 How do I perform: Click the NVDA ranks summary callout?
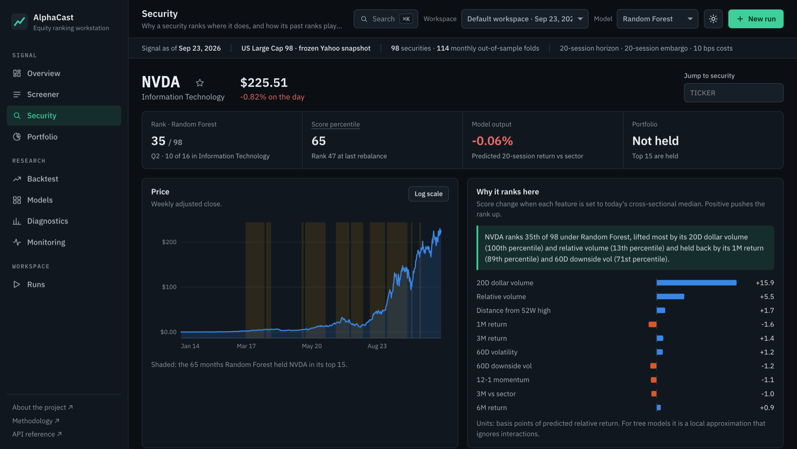pos(625,248)
